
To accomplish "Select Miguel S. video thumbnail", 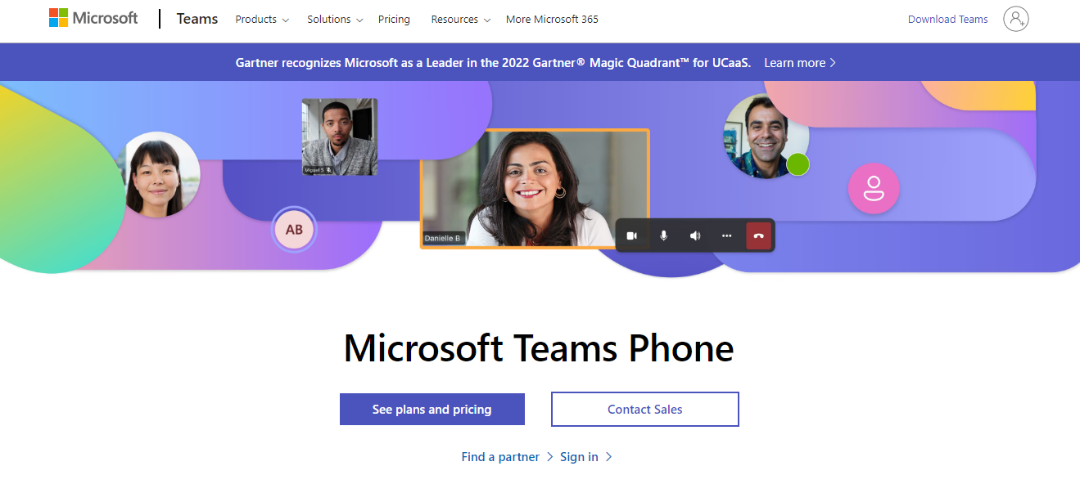I will coord(340,137).
